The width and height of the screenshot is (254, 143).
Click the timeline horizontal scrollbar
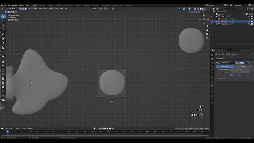click(x=105, y=136)
